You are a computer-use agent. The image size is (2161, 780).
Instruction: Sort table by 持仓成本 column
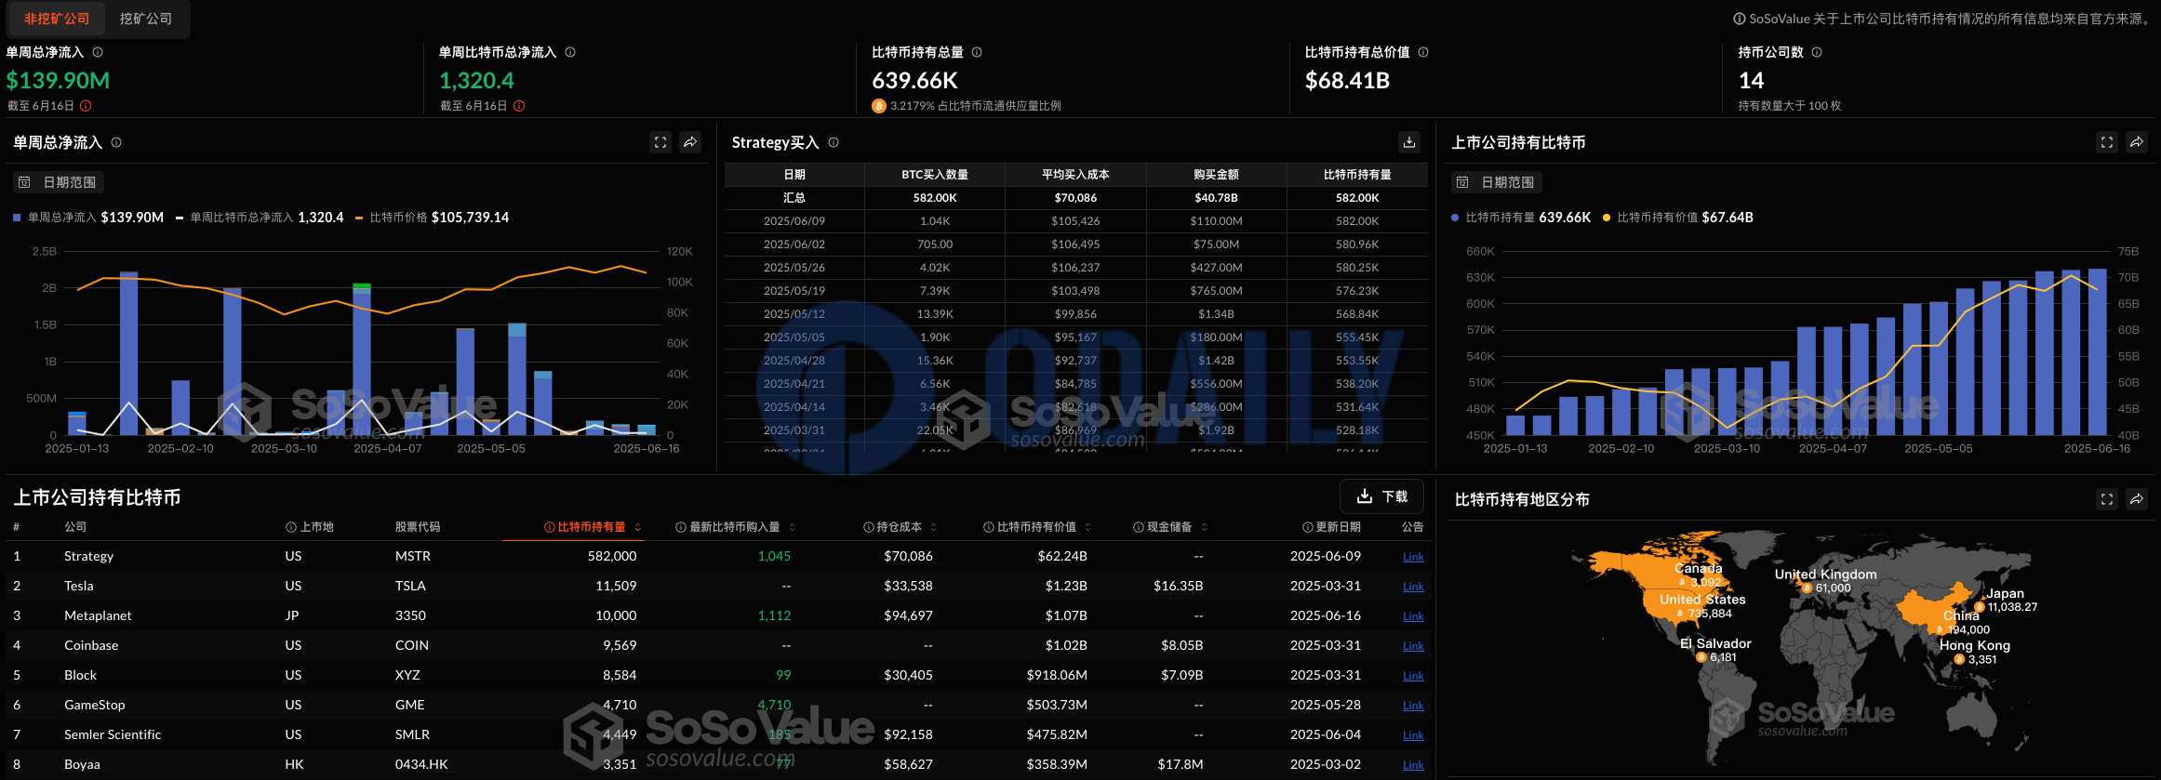[x=900, y=527]
